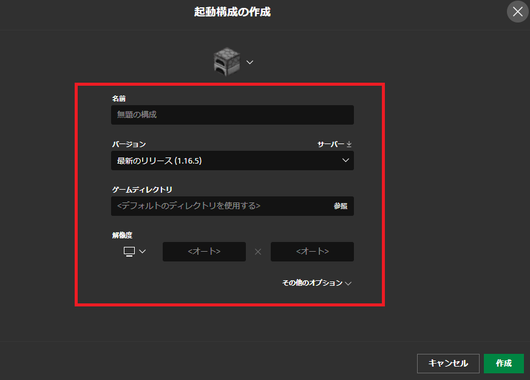This screenshot has height=380, width=530.
Task: Open the resolution screen mode dropdown
Action: pyautogui.click(x=132, y=251)
